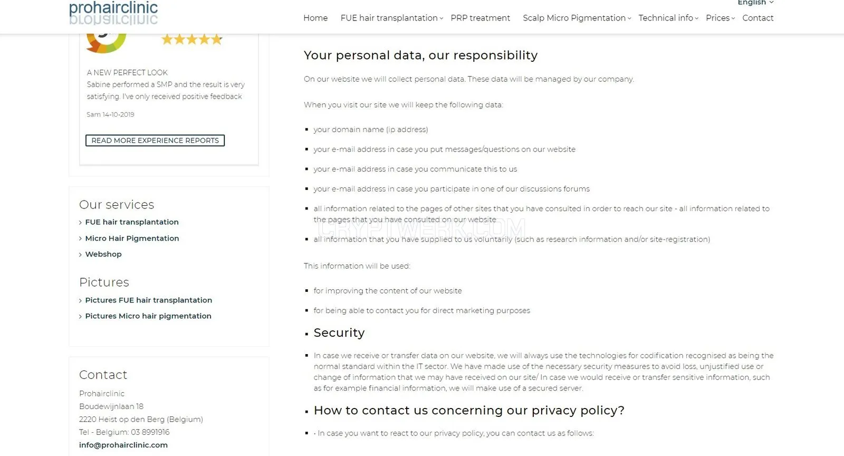The image size is (844, 456).
Task: Click the A NEW PERFECT LOOK review title
Action: click(x=127, y=73)
